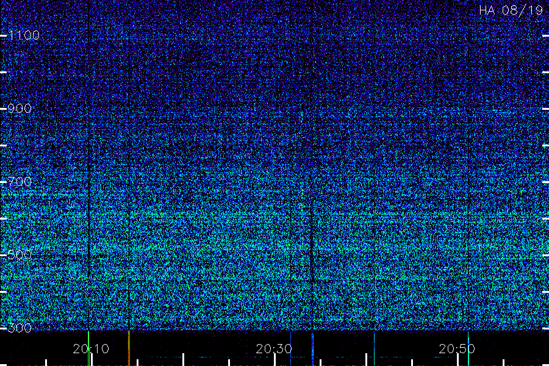Screen dimensions: 549x366
Task: Click the 300 frequency axis label
Action: pos(20,328)
